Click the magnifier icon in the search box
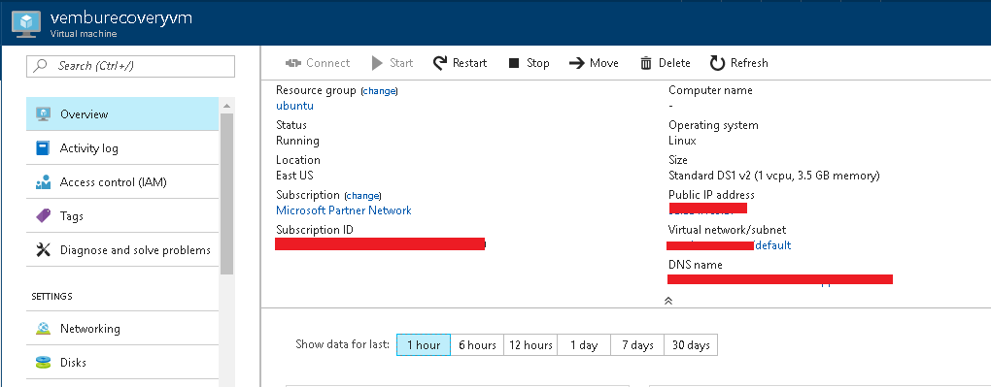 pos(41,66)
